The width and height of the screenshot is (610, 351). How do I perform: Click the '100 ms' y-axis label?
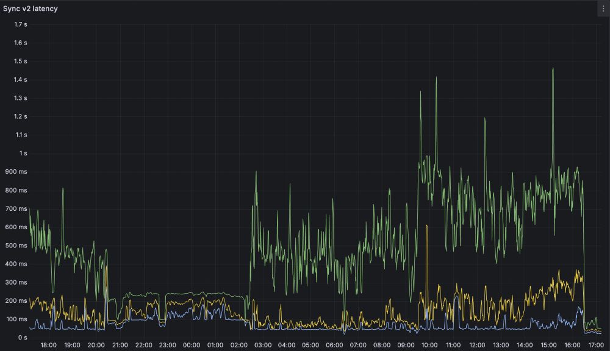pyautogui.click(x=16, y=319)
